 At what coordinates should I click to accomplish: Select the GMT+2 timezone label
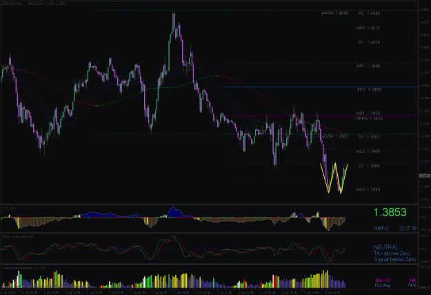pos(381,228)
